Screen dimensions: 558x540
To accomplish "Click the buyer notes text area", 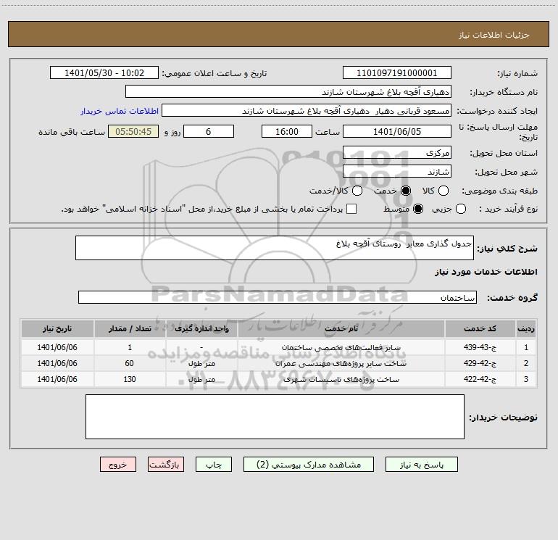I will pos(275,417).
